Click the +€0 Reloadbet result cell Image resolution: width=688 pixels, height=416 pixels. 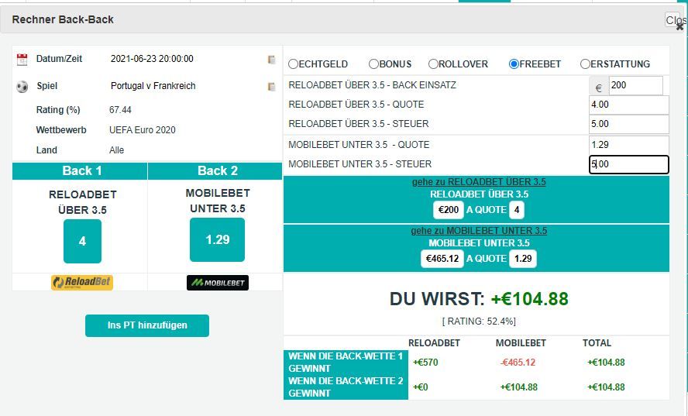coord(421,387)
